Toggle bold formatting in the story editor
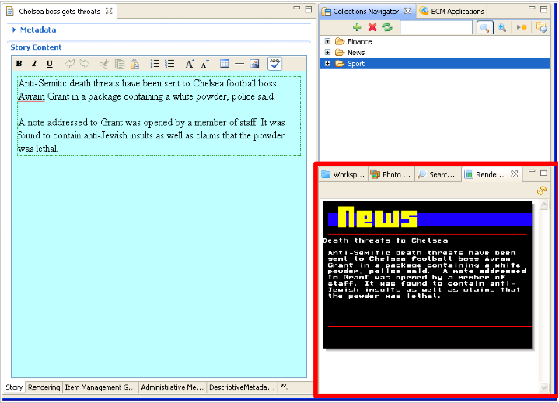Viewport: 559px width, 403px height. tap(19, 64)
